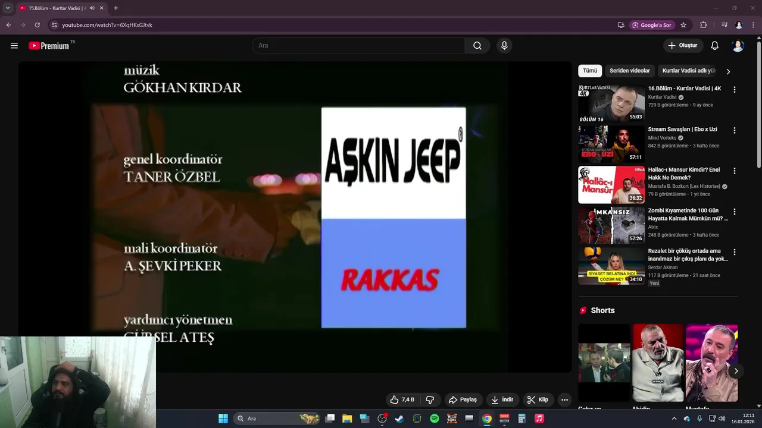Open options for Hallac-ı Mansur video
The height and width of the screenshot is (428, 762).
[734, 171]
